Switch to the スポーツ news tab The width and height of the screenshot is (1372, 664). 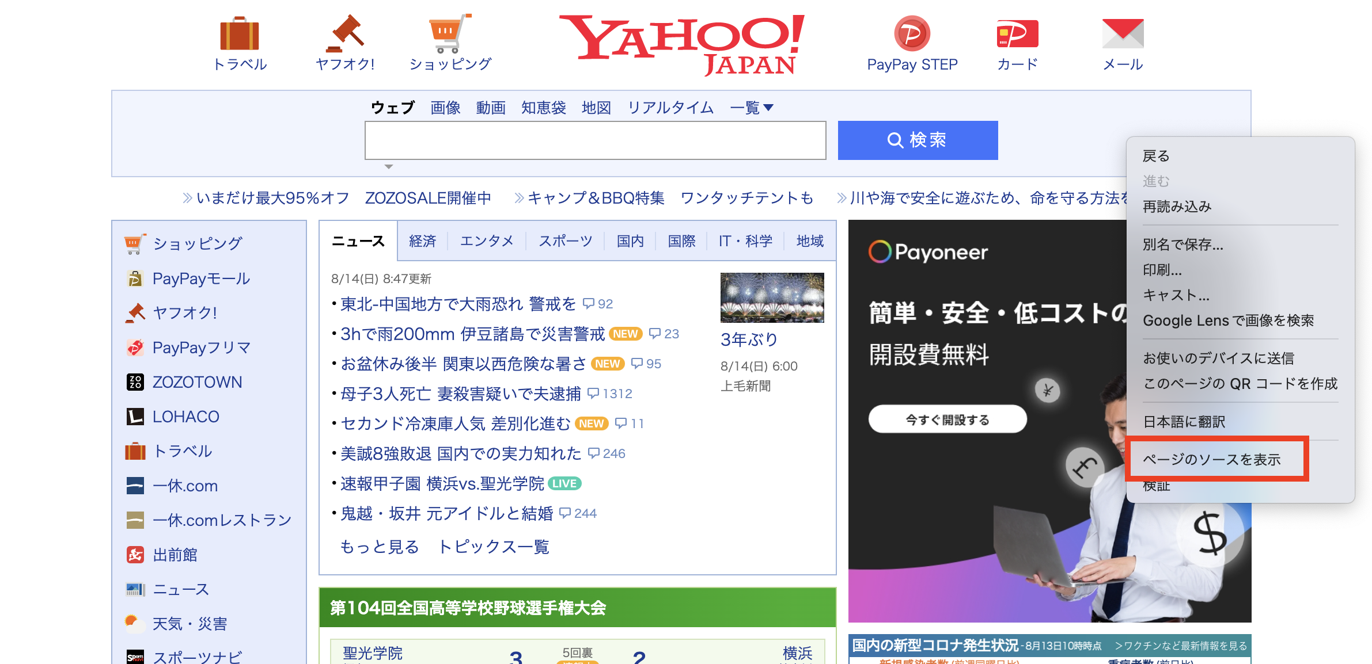(x=565, y=241)
